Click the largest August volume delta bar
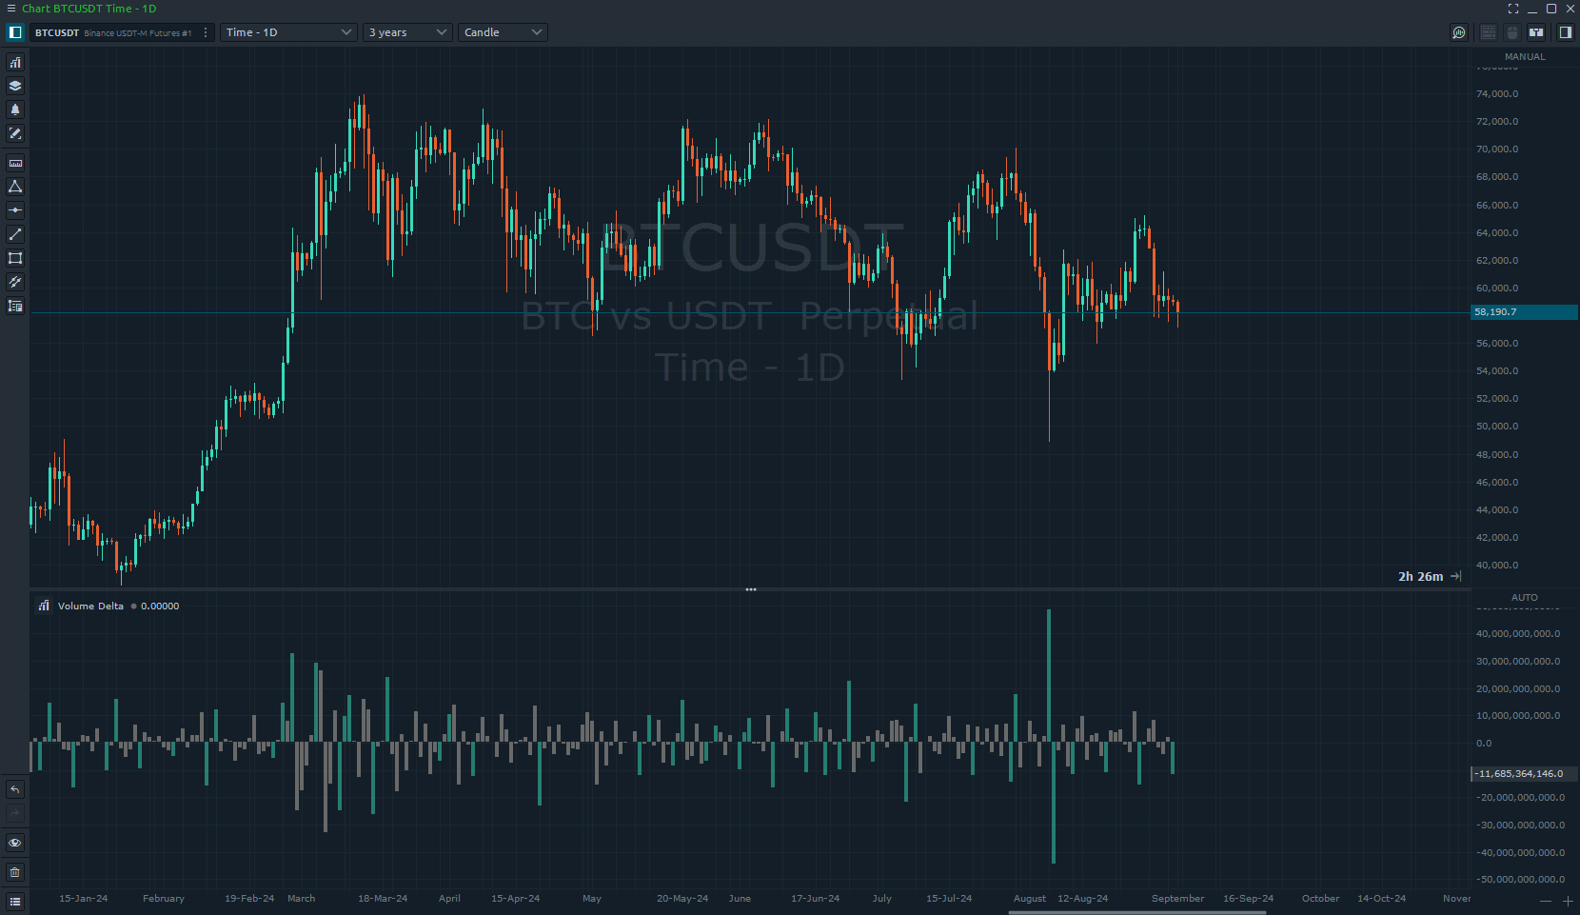 tap(1049, 676)
